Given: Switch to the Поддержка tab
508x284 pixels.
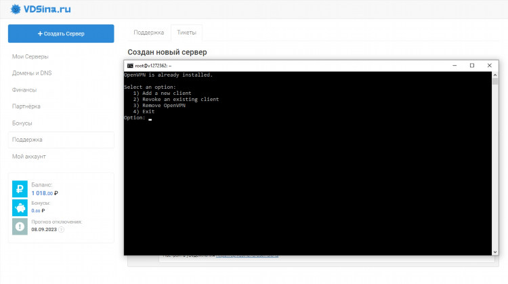Looking at the screenshot, I should click(x=149, y=33).
